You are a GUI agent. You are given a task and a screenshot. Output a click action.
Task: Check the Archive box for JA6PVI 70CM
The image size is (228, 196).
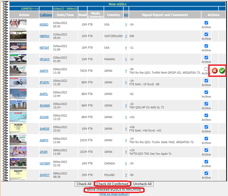coord(206,69)
